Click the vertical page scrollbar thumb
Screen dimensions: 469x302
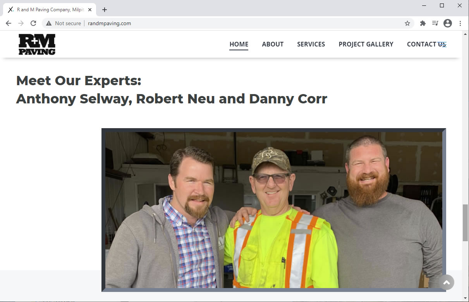(465, 223)
